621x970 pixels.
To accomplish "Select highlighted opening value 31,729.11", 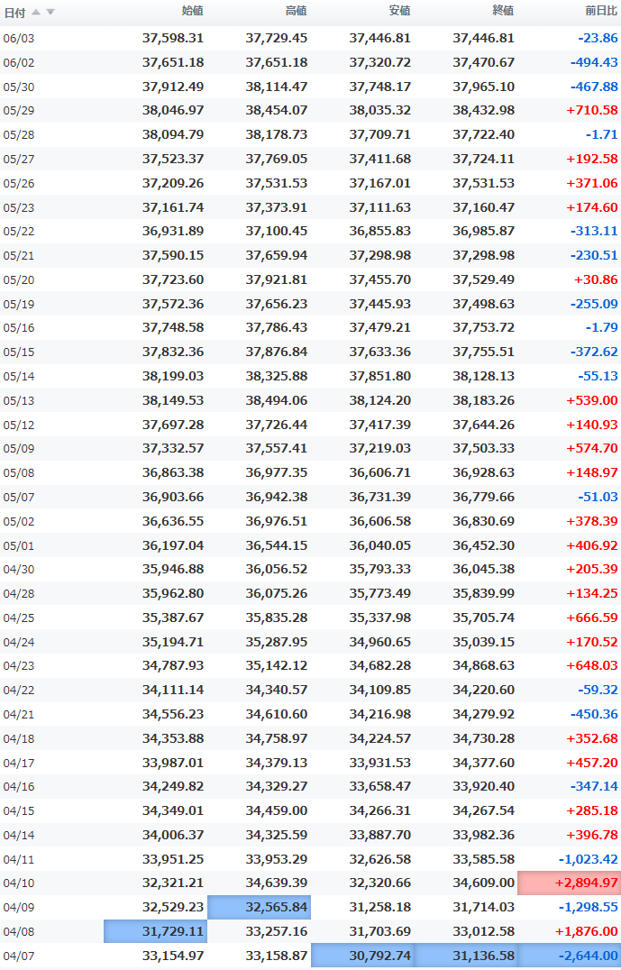I will [x=155, y=931].
